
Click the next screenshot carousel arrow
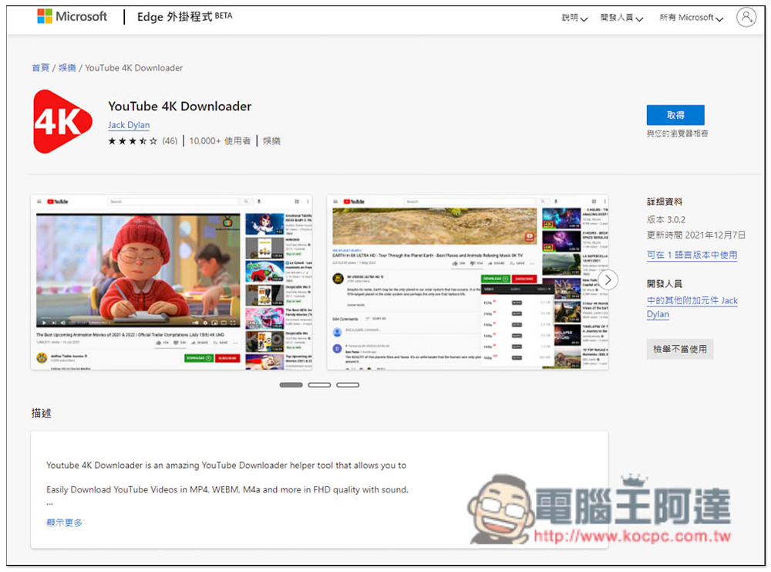click(608, 279)
